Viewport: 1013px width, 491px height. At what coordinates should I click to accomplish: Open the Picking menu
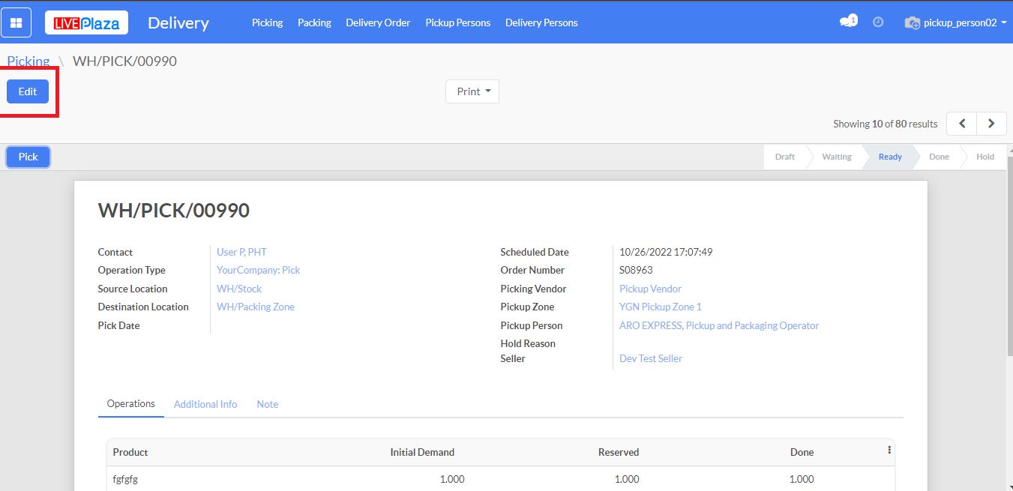coord(267,22)
